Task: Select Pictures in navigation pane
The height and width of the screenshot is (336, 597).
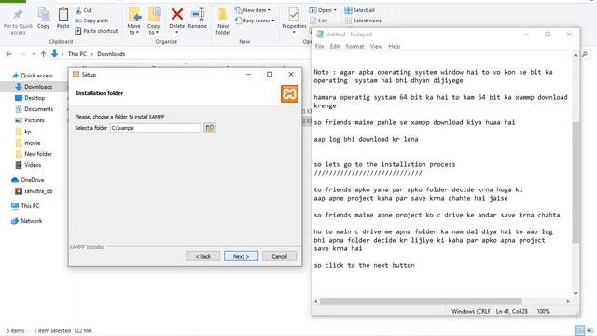Action: pyautogui.click(x=30, y=120)
